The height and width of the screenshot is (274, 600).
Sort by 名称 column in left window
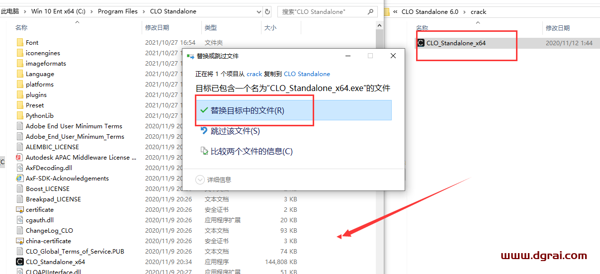(x=21, y=28)
